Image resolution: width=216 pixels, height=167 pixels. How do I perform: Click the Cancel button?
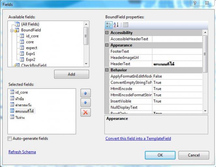[194, 155]
